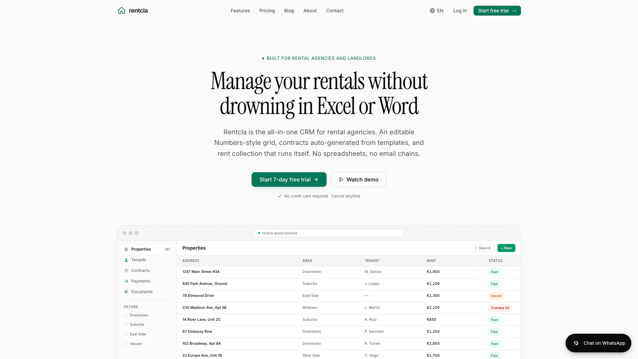Click the 67 Embassy Row address
Viewport: 638px width, 359px height.
(197, 332)
